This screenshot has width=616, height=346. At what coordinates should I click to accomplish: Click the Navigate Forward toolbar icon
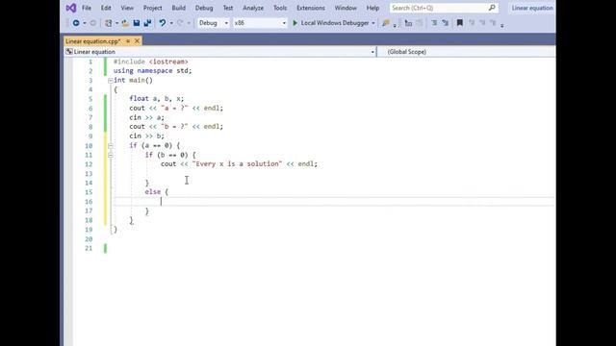[93, 23]
